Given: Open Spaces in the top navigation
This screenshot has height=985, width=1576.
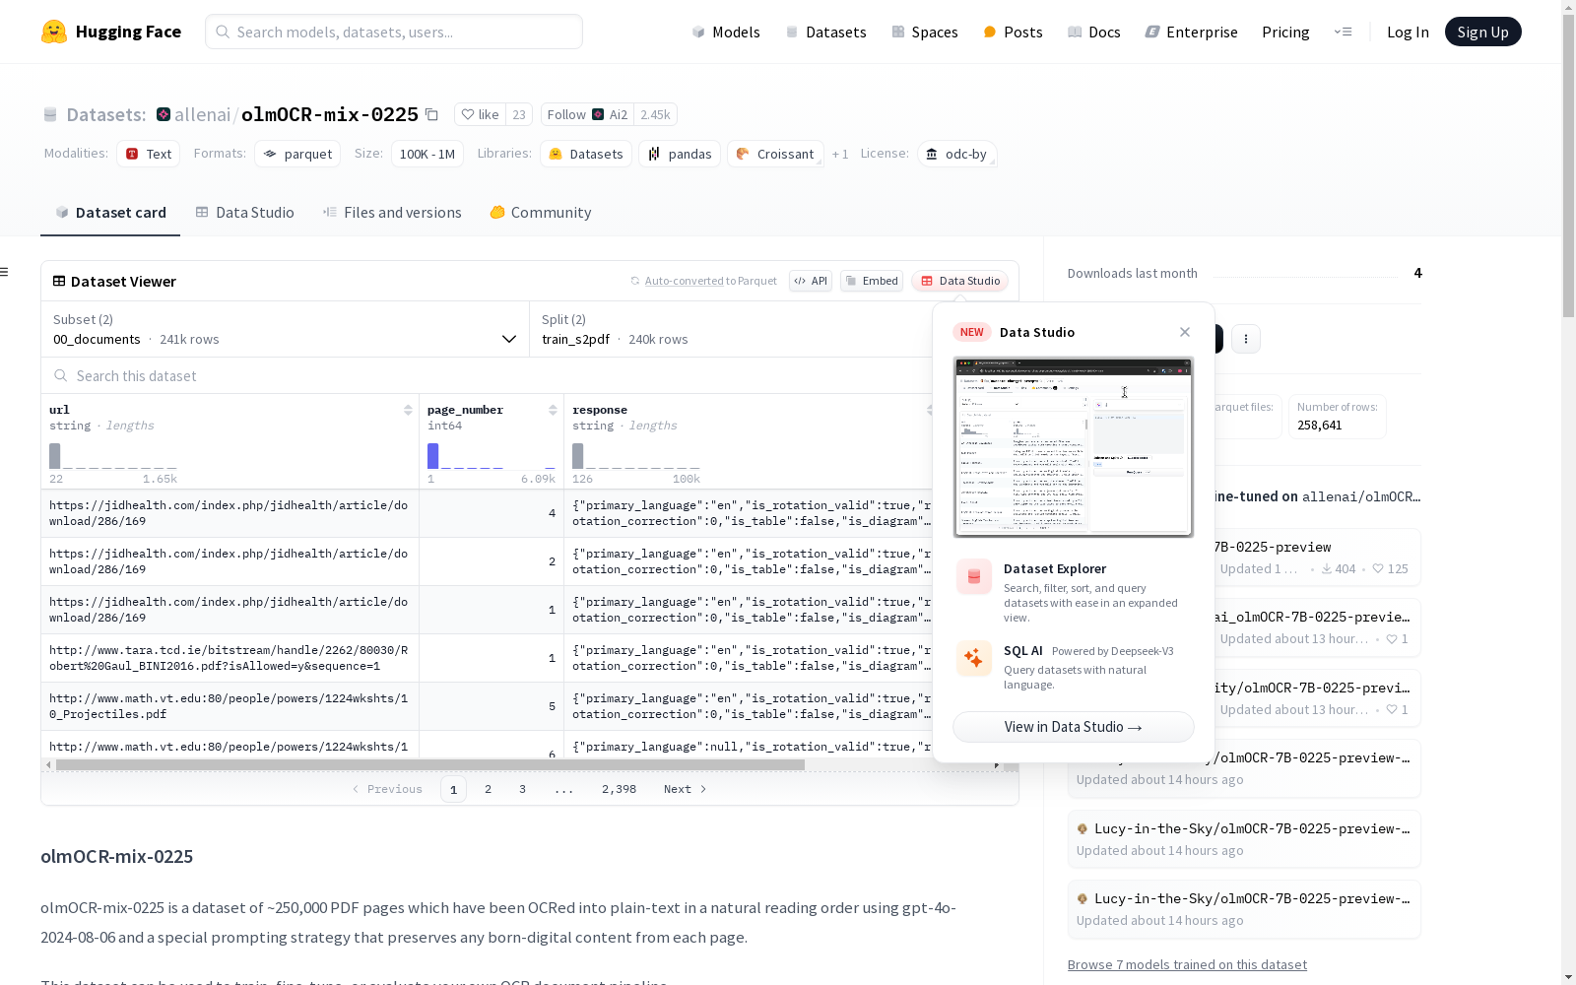Looking at the screenshot, I should 925,32.
